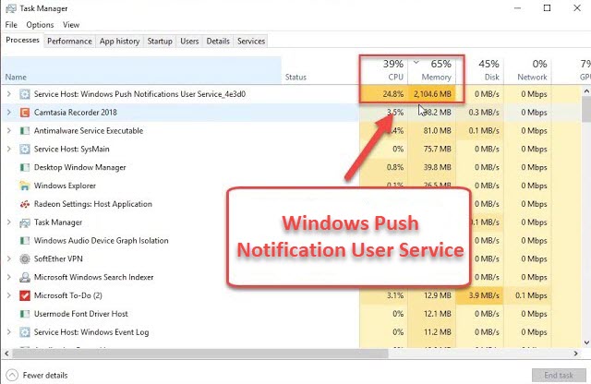
Task: Click the horizontal scrollbar right arrow
Action: pyautogui.click(x=575, y=354)
